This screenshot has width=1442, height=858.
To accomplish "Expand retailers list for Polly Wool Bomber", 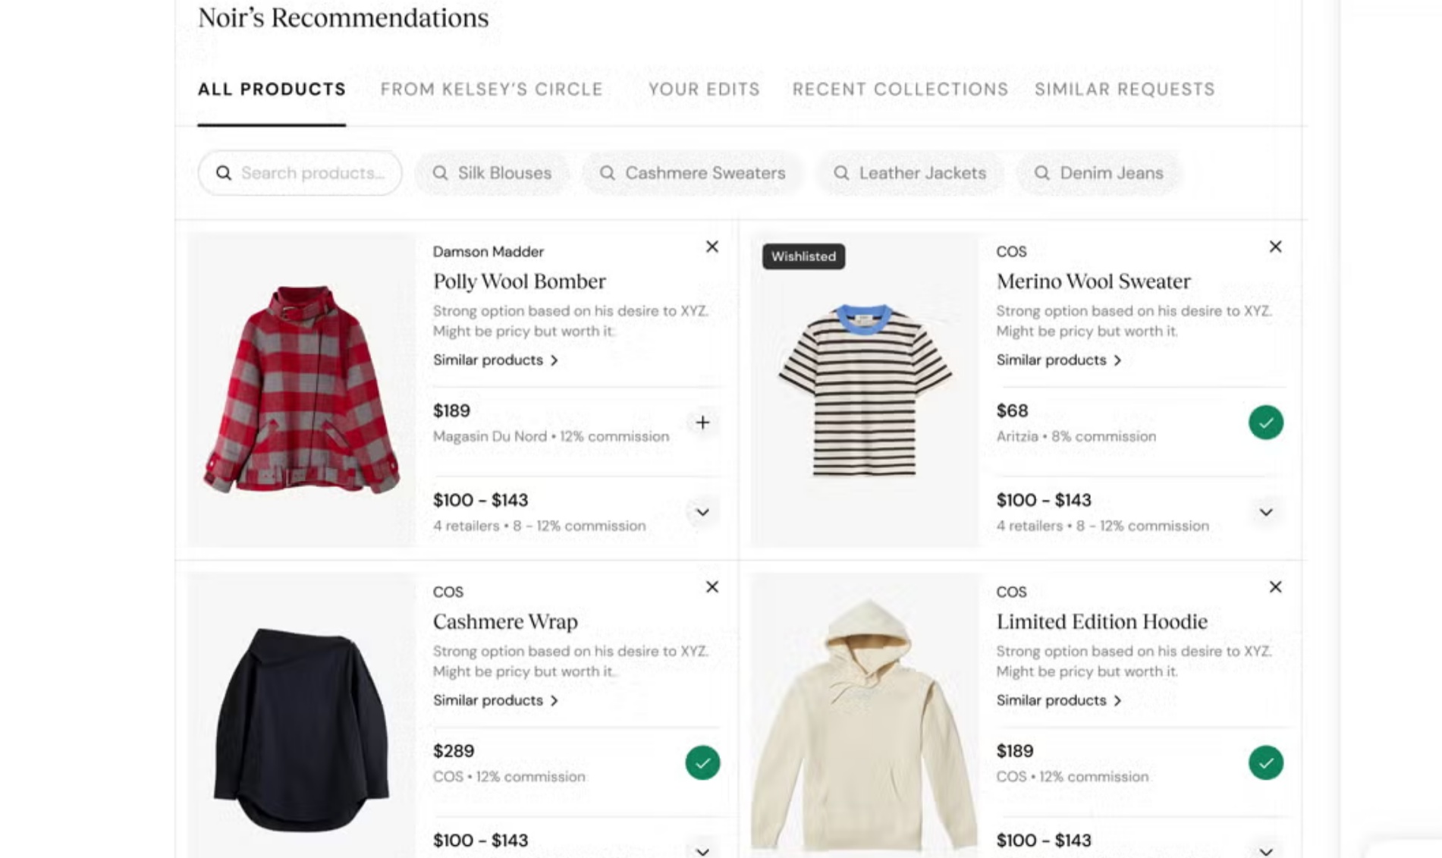I will [702, 512].
